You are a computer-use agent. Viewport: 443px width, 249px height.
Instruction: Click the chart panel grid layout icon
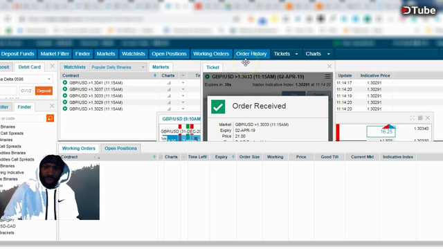click(420, 118)
